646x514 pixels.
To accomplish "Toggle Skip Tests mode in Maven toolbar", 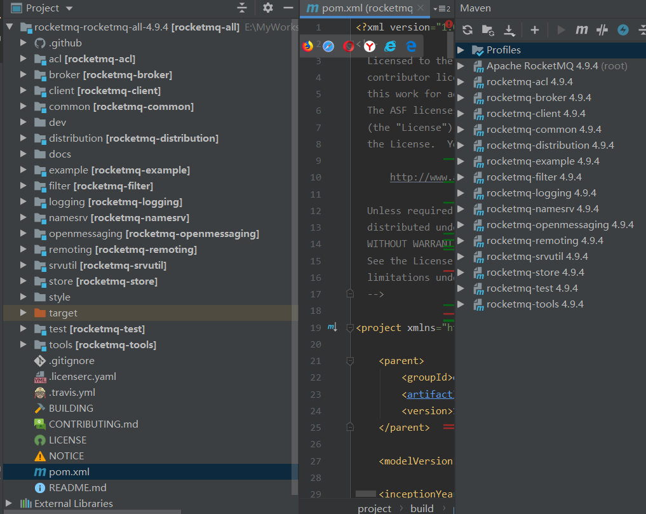I will (x=624, y=30).
